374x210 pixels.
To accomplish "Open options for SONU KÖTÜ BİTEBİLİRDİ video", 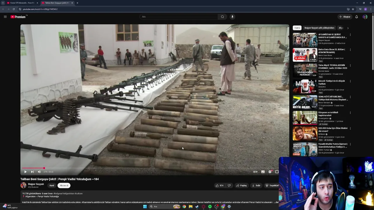I will point(350,97).
